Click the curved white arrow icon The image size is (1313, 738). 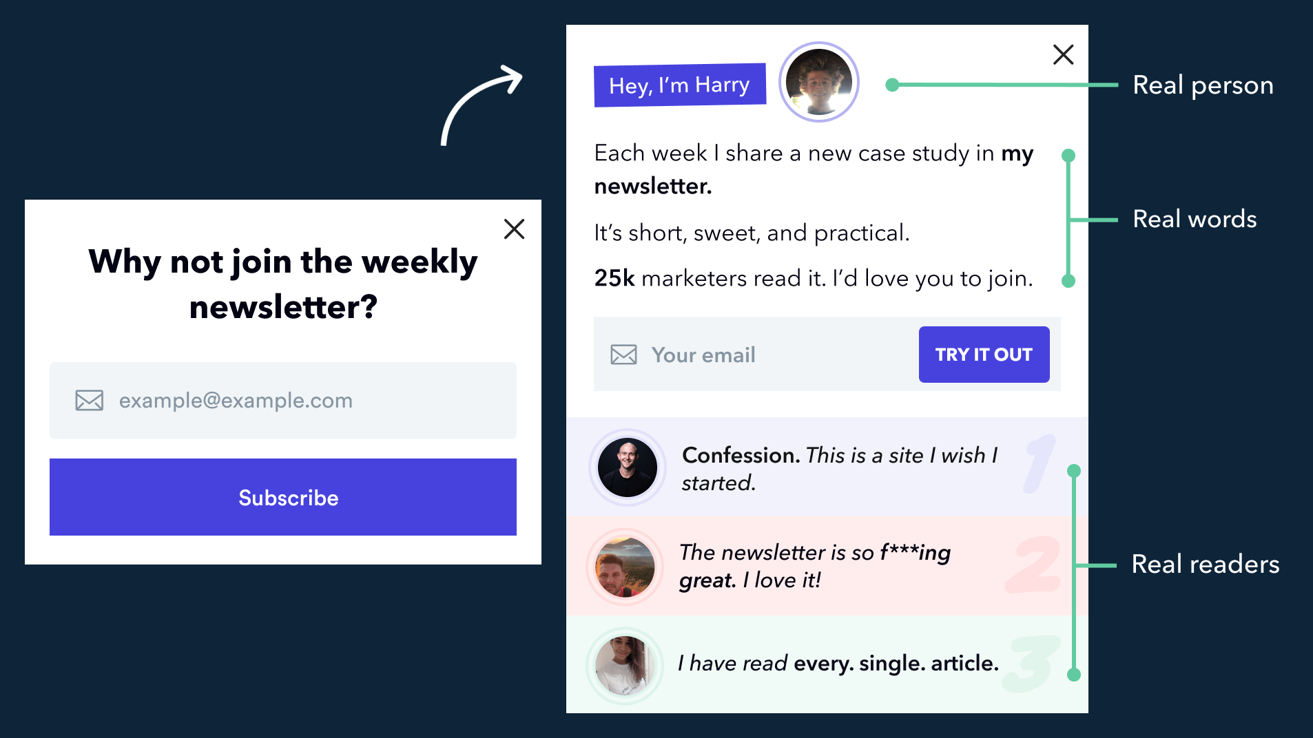point(481,105)
